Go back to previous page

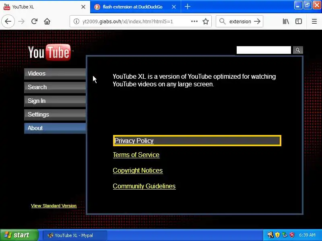coord(8,21)
